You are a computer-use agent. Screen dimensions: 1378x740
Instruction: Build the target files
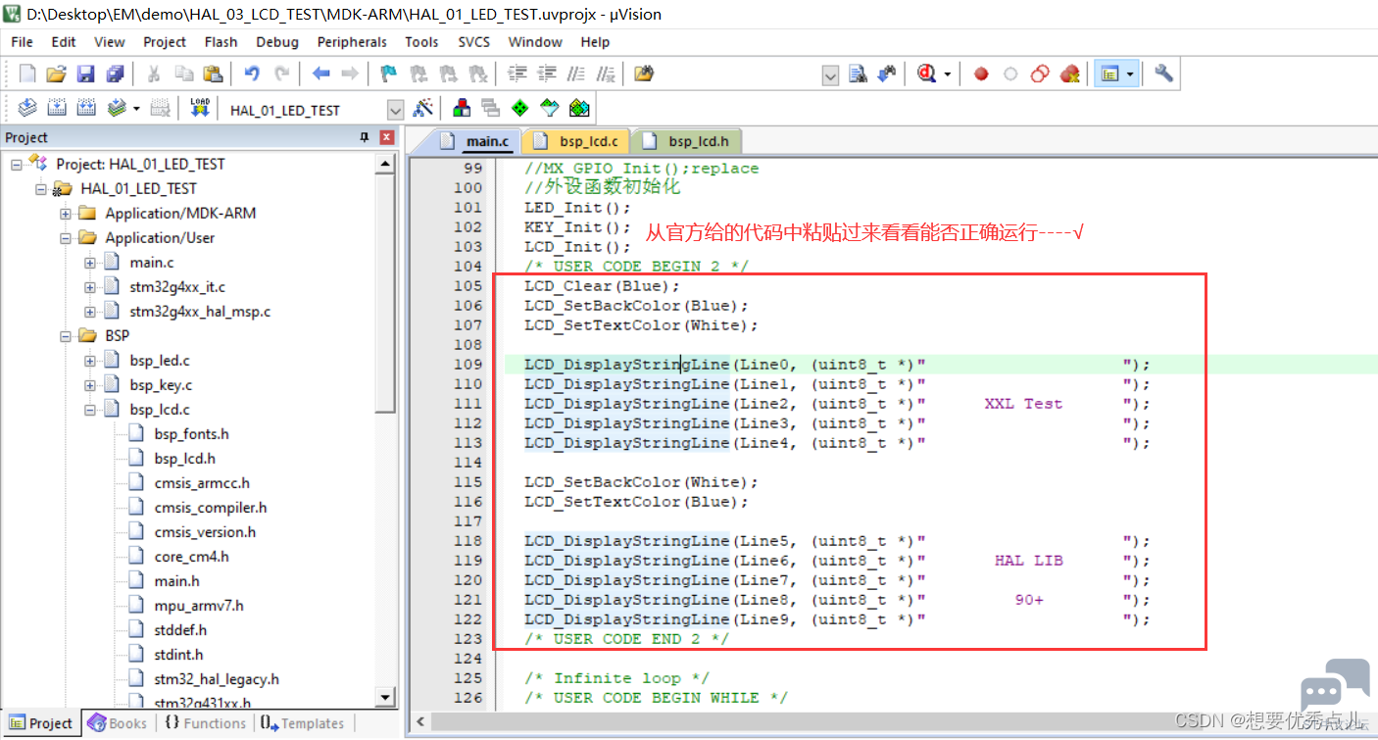(57, 109)
